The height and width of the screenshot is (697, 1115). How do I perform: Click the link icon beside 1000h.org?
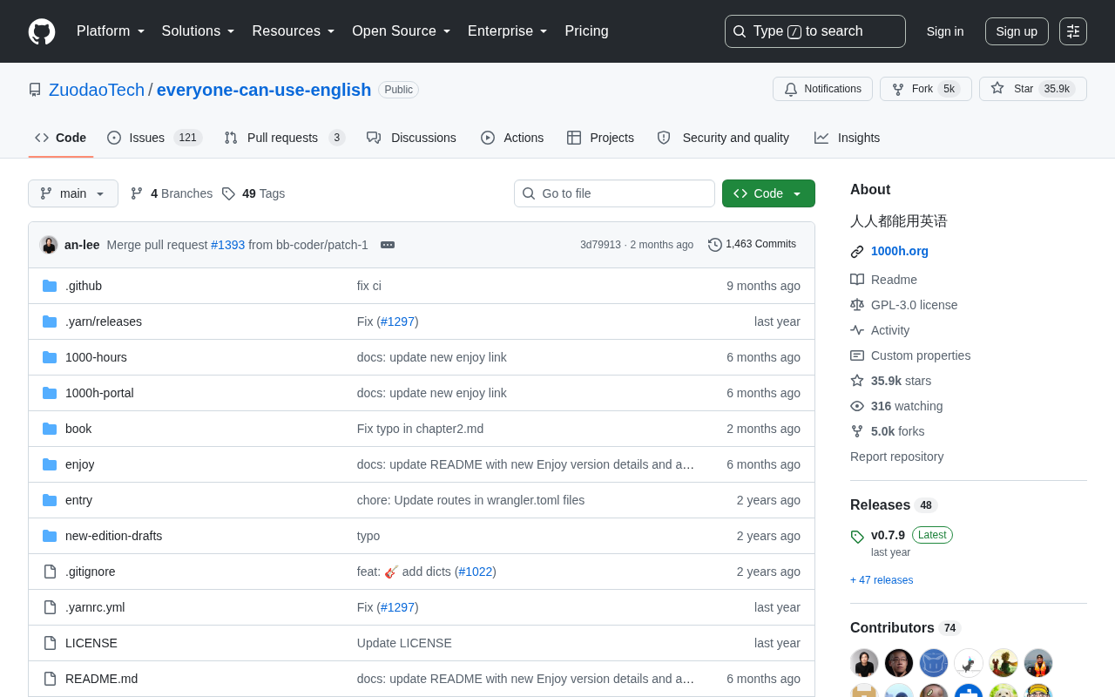(x=857, y=252)
